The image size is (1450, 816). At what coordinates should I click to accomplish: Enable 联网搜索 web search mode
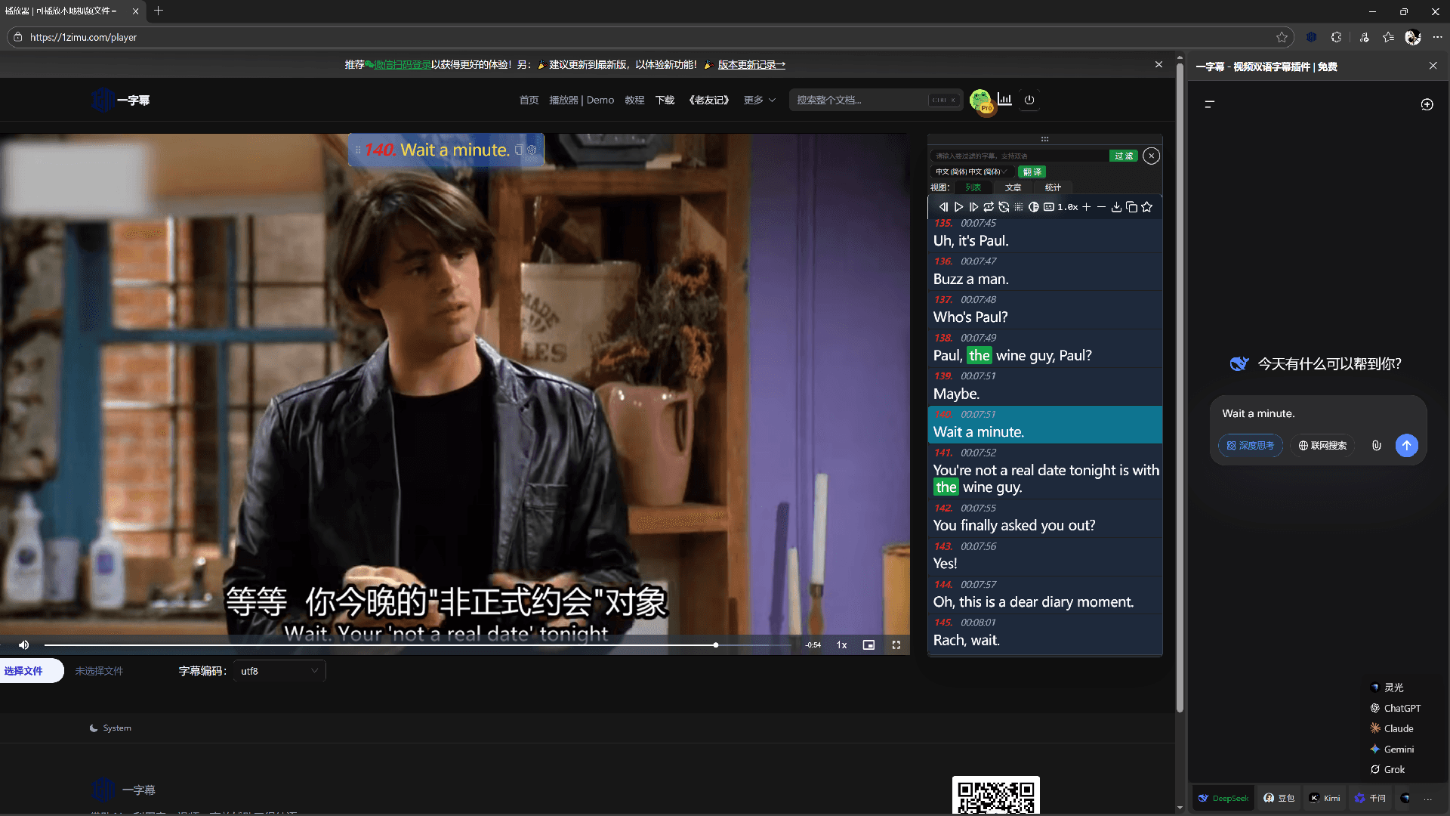(1322, 445)
